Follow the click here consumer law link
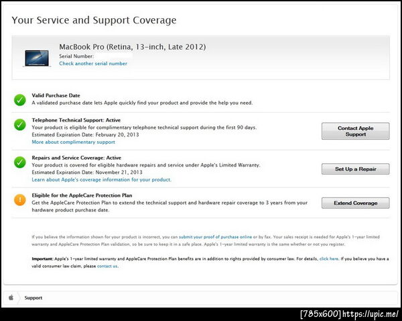The width and height of the screenshot is (402, 321). tap(329, 259)
